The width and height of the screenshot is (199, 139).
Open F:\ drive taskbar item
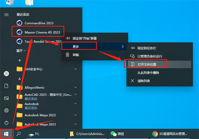pos(46,134)
